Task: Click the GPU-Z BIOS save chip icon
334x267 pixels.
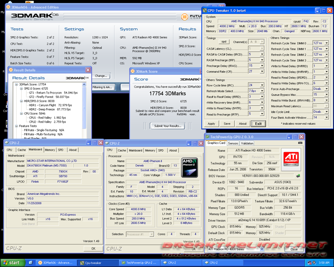Action: 298,176
